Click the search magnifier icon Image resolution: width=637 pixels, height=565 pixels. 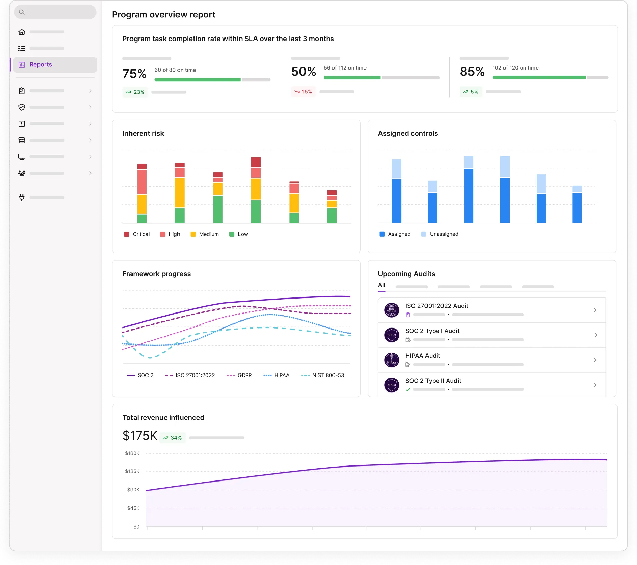(22, 12)
